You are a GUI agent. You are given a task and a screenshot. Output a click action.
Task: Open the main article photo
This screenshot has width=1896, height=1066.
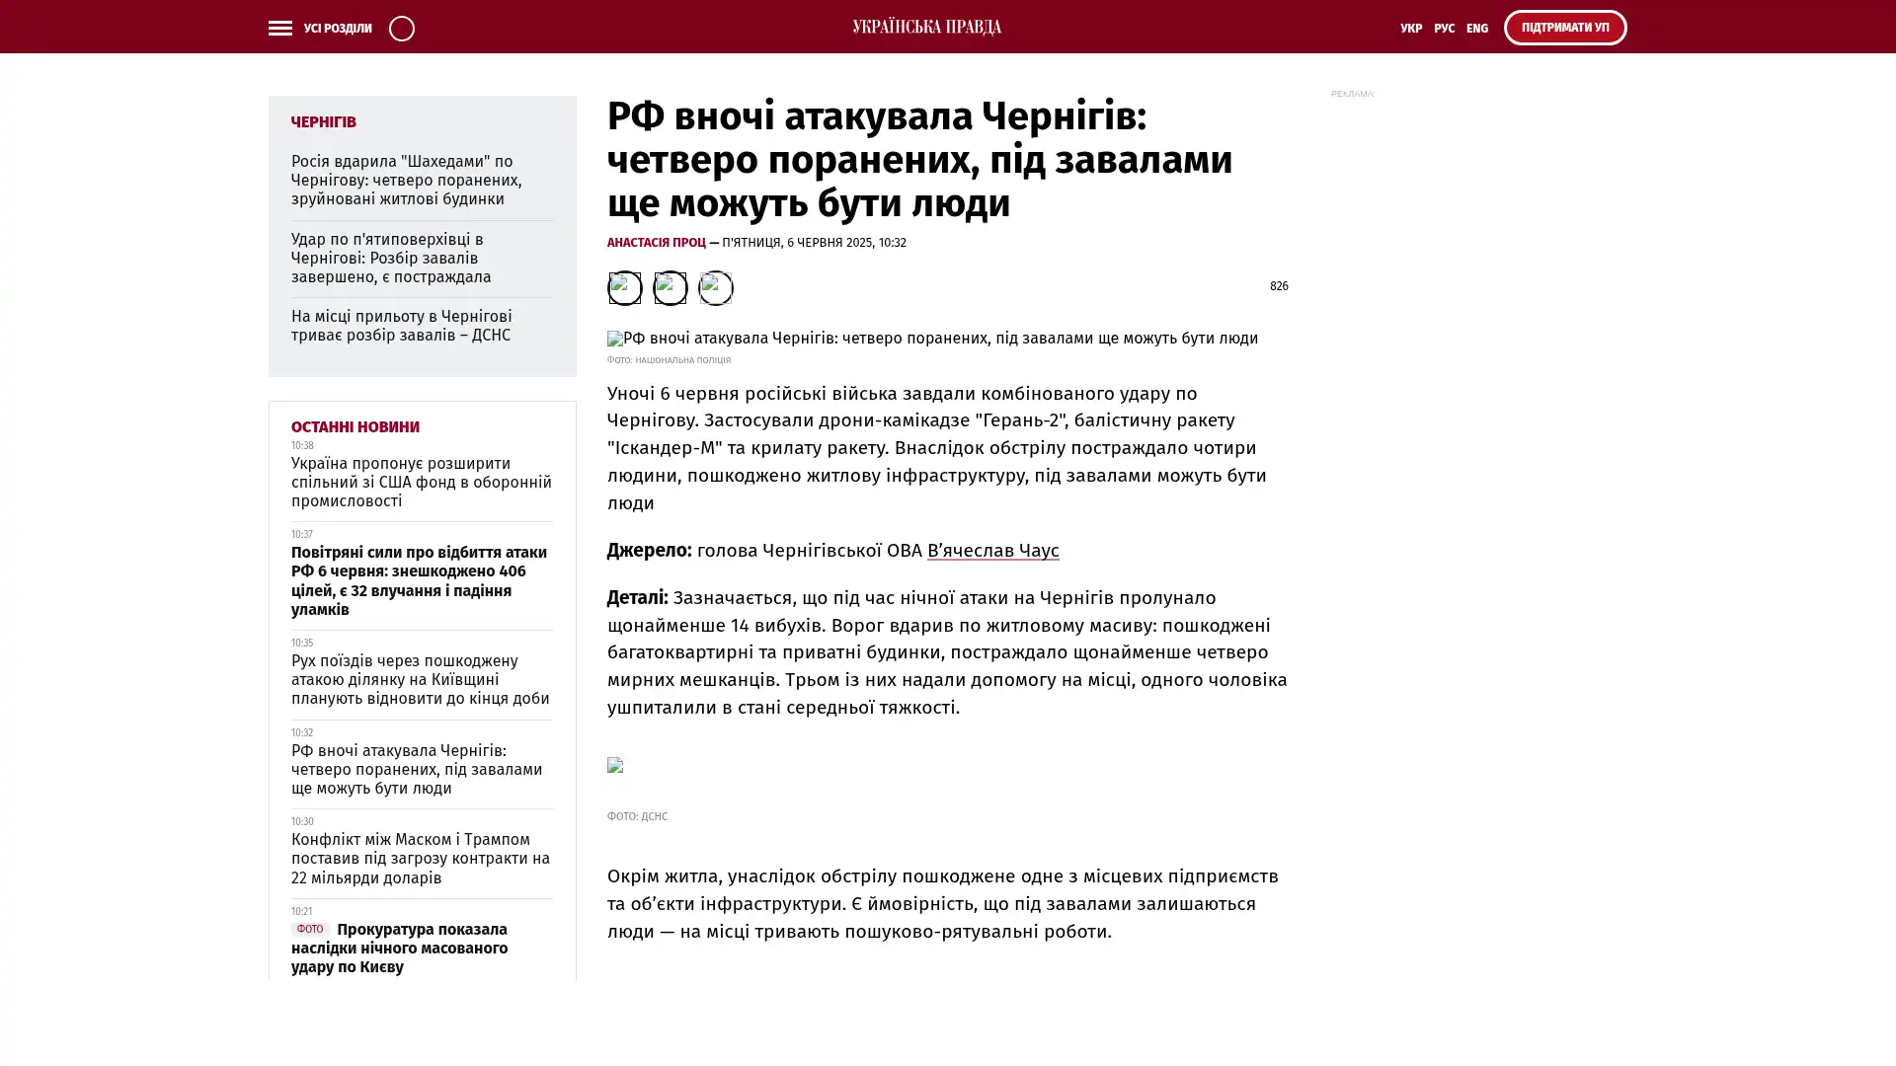point(931,339)
